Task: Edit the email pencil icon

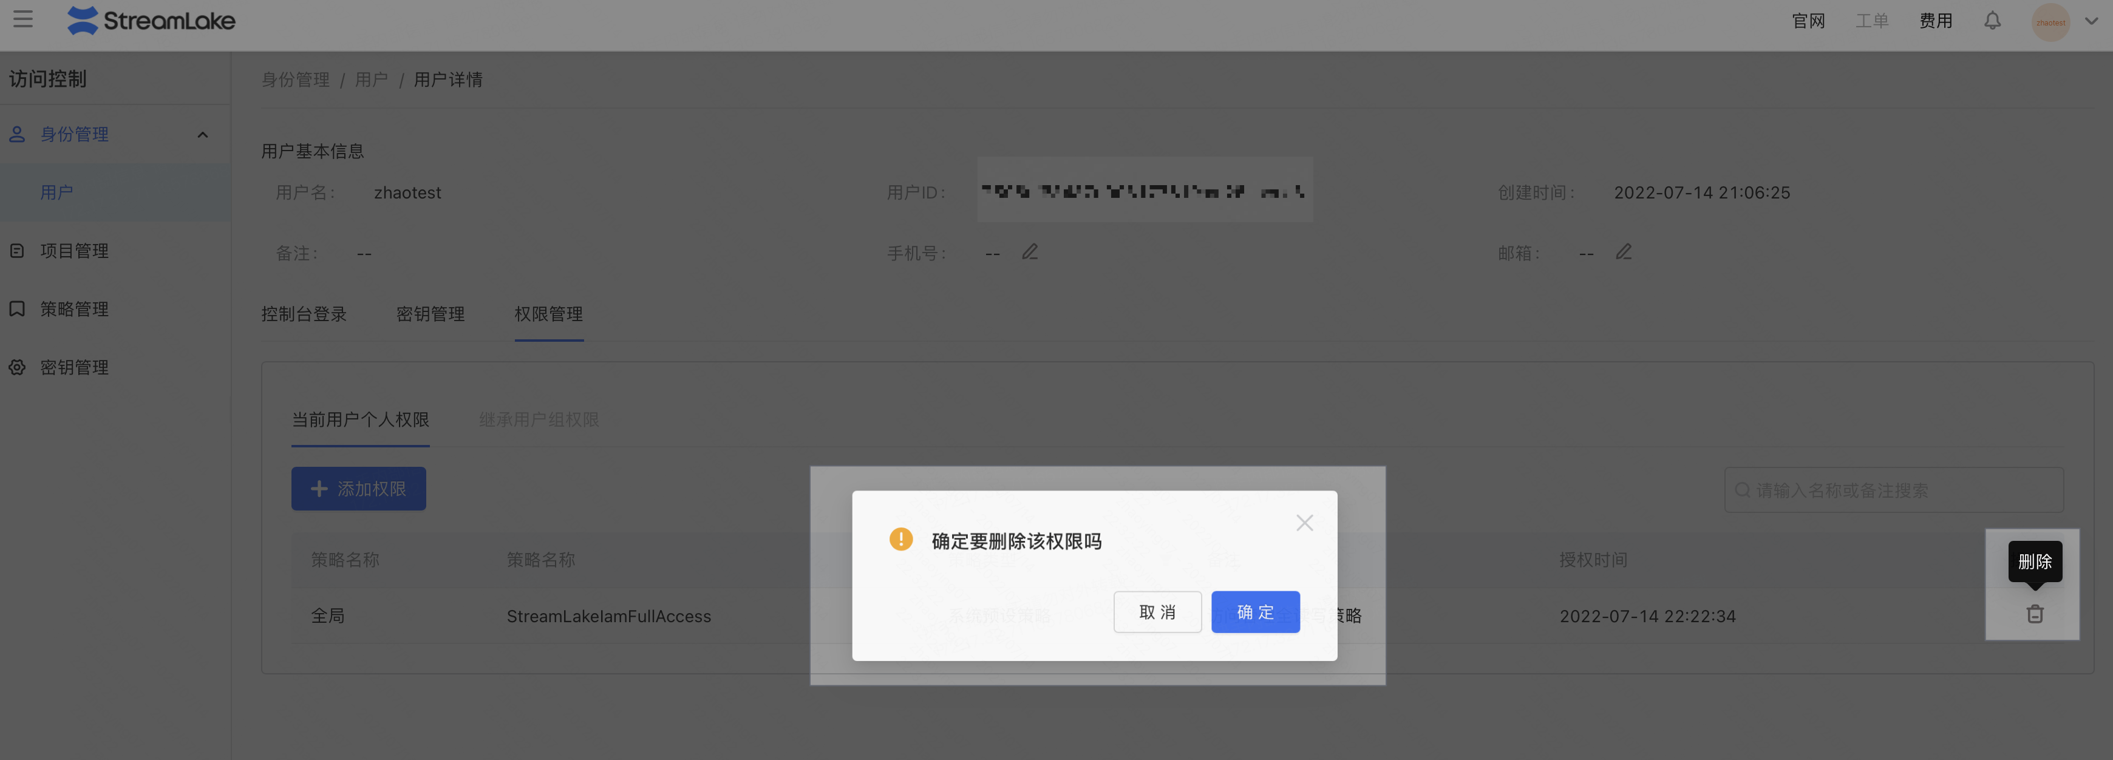Action: [1624, 252]
